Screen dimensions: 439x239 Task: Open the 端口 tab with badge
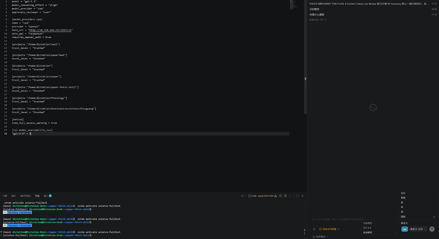[x=48, y=196]
